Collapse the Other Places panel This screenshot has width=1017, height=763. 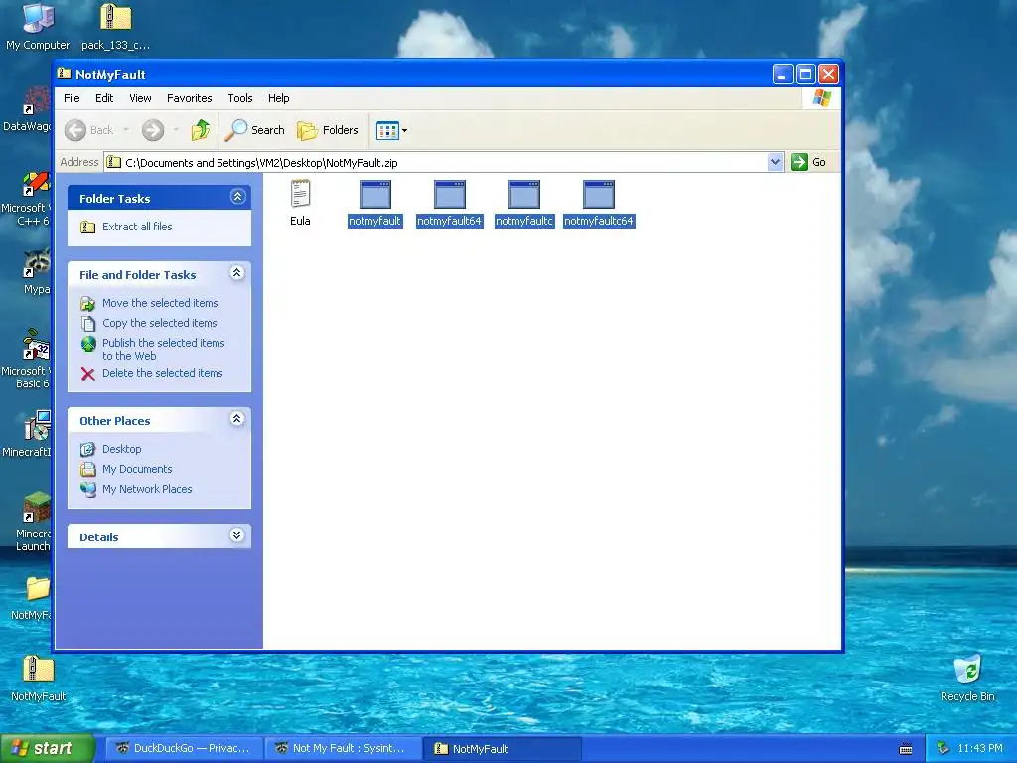(236, 419)
